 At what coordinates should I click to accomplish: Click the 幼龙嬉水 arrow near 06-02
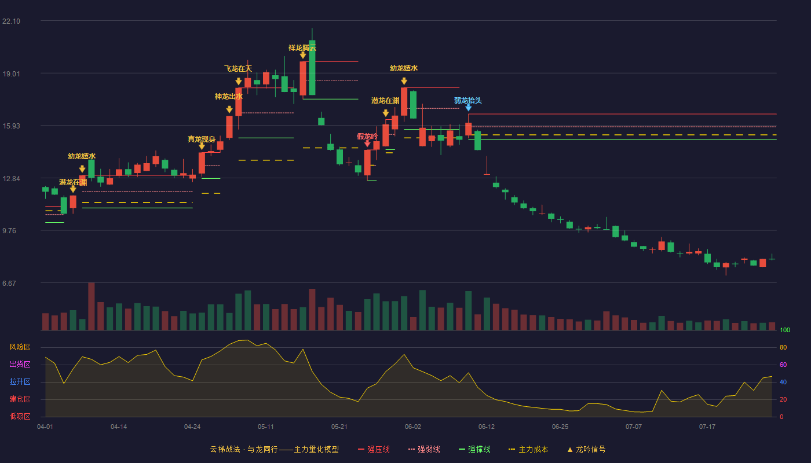[404, 81]
